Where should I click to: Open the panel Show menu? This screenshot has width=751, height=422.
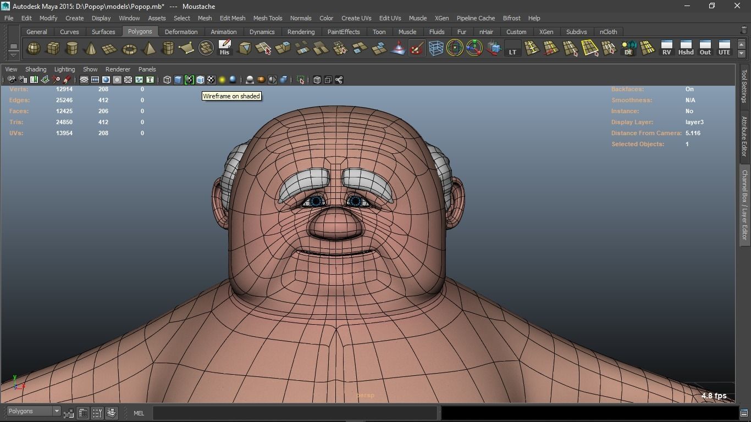point(90,69)
